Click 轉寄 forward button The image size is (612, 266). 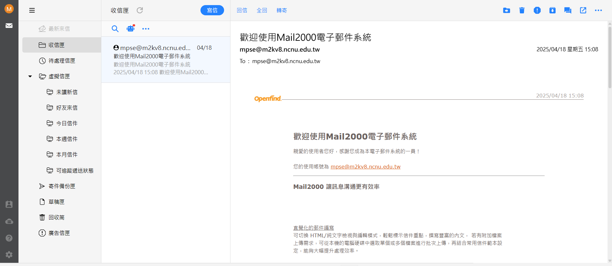pos(282,11)
